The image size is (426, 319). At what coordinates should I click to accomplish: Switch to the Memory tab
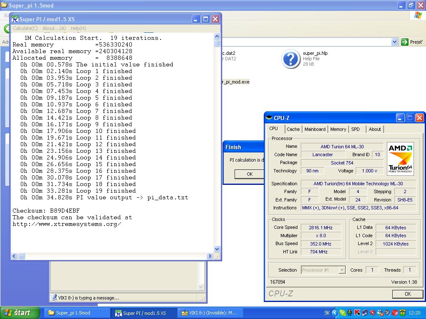click(338, 129)
